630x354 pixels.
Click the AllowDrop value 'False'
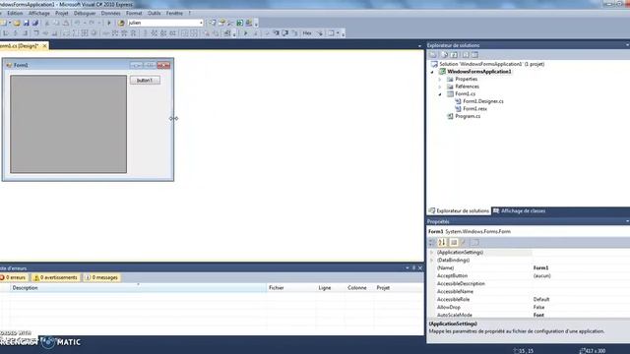point(538,308)
